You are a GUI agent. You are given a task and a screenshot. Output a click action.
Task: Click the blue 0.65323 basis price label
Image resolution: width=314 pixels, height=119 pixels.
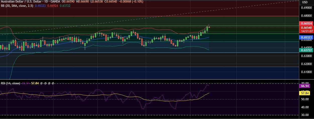tap(306, 37)
